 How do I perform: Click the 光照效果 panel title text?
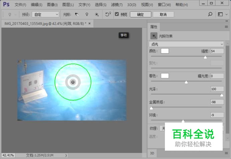click(x=166, y=36)
